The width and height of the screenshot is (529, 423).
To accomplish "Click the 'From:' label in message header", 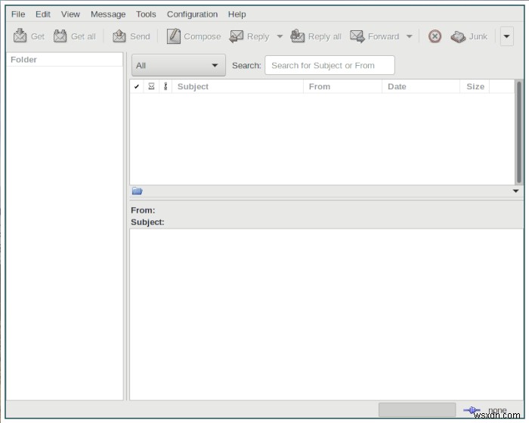I will (143, 210).
